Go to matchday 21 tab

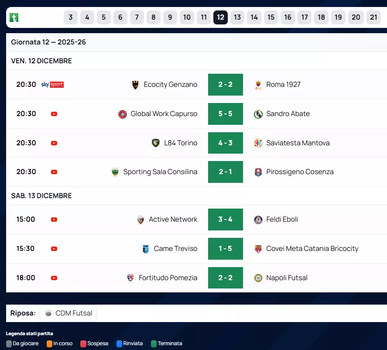(x=373, y=17)
